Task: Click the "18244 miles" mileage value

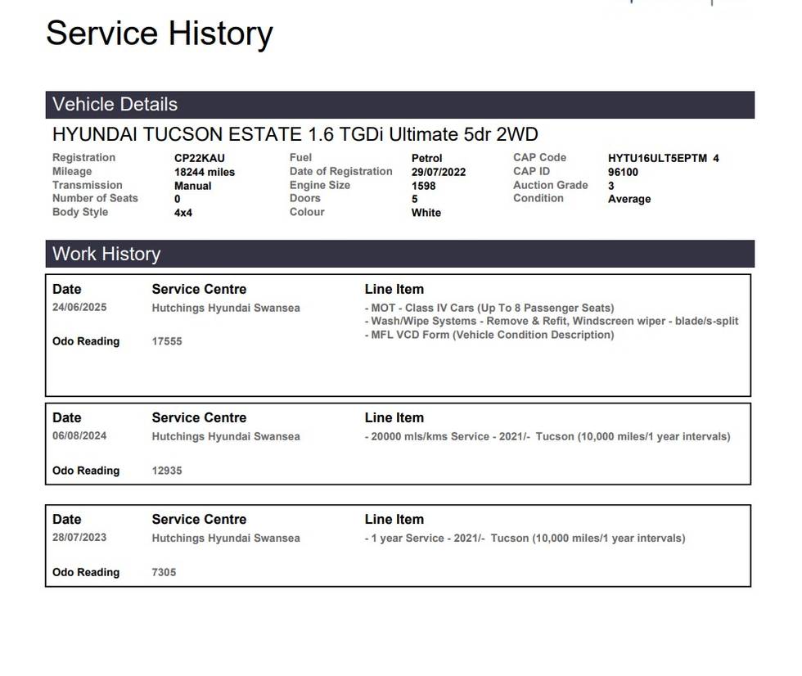Action: pyautogui.click(x=205, y=172)
